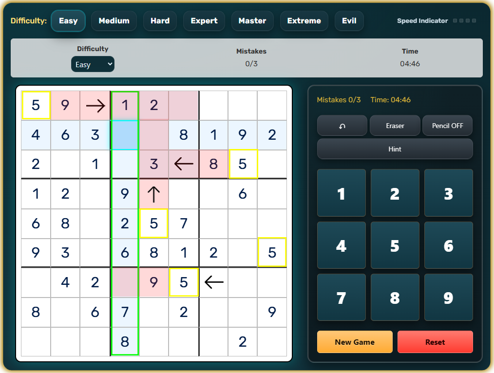Switch to Expert difficulty
Image resolution: width=494 pixels, height=373 pixels.
tap(204, 21)
